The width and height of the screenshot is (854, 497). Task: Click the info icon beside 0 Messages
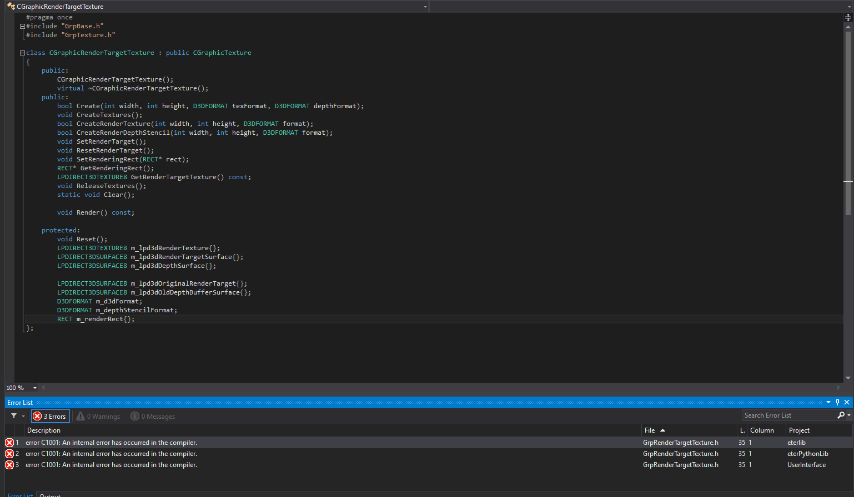135,416
